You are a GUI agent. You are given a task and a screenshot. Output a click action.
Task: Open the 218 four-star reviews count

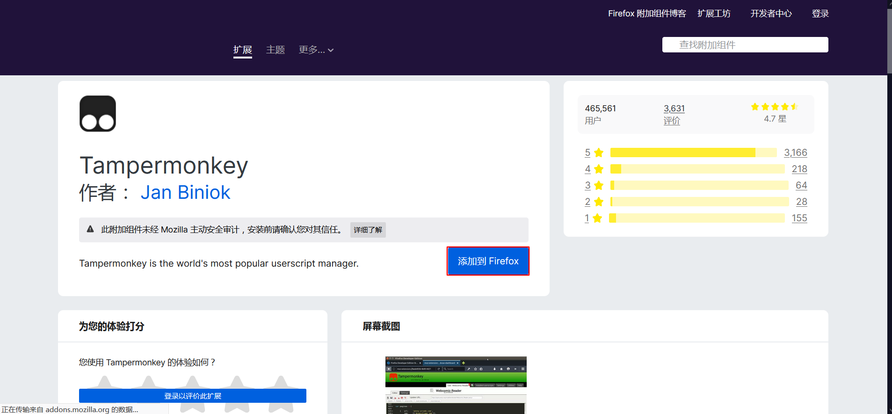pos(799,169)
